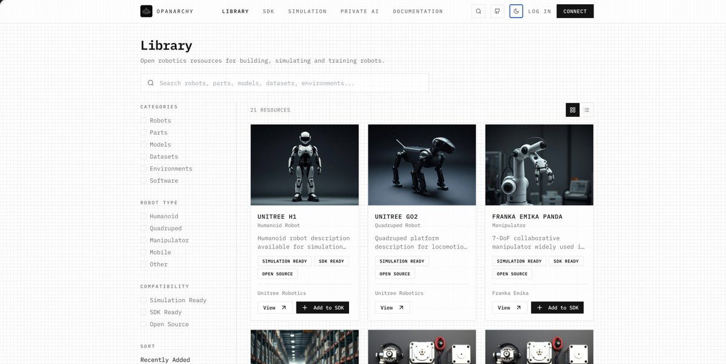
Task: Filter by Manipulator robot type
Action: coord(143,241)
